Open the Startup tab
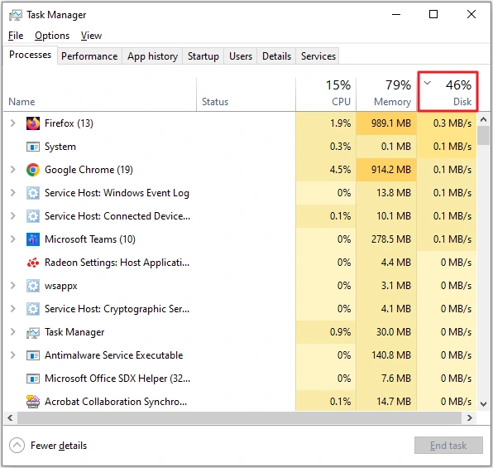493x468 pixels. (x=203, y=56)
